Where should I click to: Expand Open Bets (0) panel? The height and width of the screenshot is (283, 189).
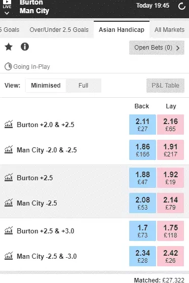coord(157,48)
